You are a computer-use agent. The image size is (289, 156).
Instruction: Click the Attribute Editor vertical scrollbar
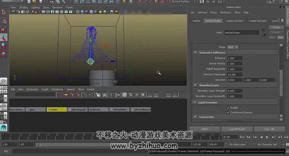pos(281,83)
